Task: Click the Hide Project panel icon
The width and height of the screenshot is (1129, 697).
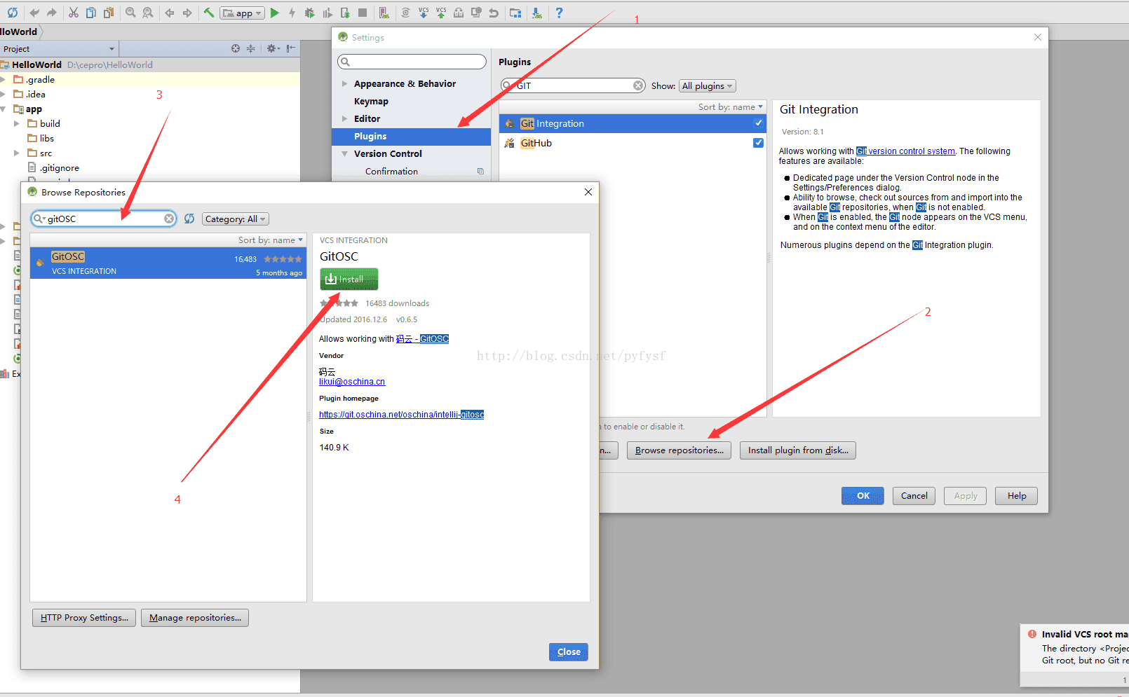Action: pos(291,48)
